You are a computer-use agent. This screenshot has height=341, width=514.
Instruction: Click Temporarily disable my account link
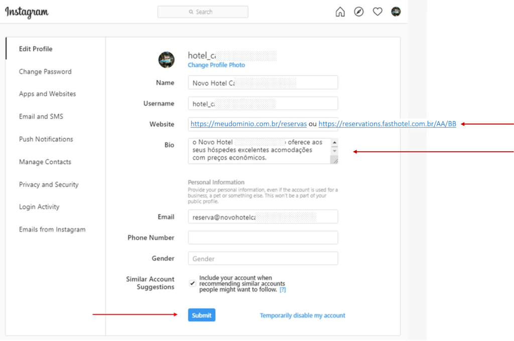(303, 315)
